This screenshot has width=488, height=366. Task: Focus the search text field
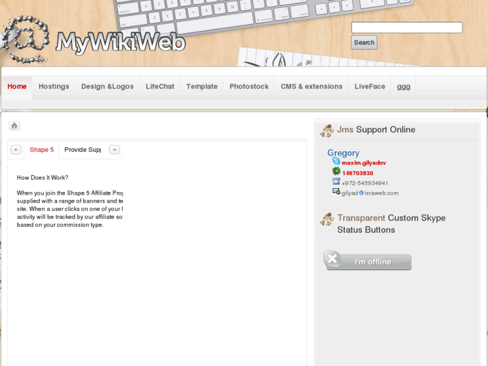[x=407, y=28]
